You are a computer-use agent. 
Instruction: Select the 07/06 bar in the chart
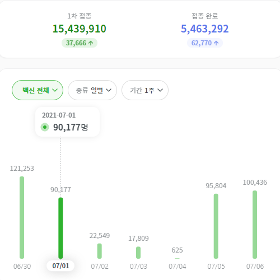[x=255, y=225]
